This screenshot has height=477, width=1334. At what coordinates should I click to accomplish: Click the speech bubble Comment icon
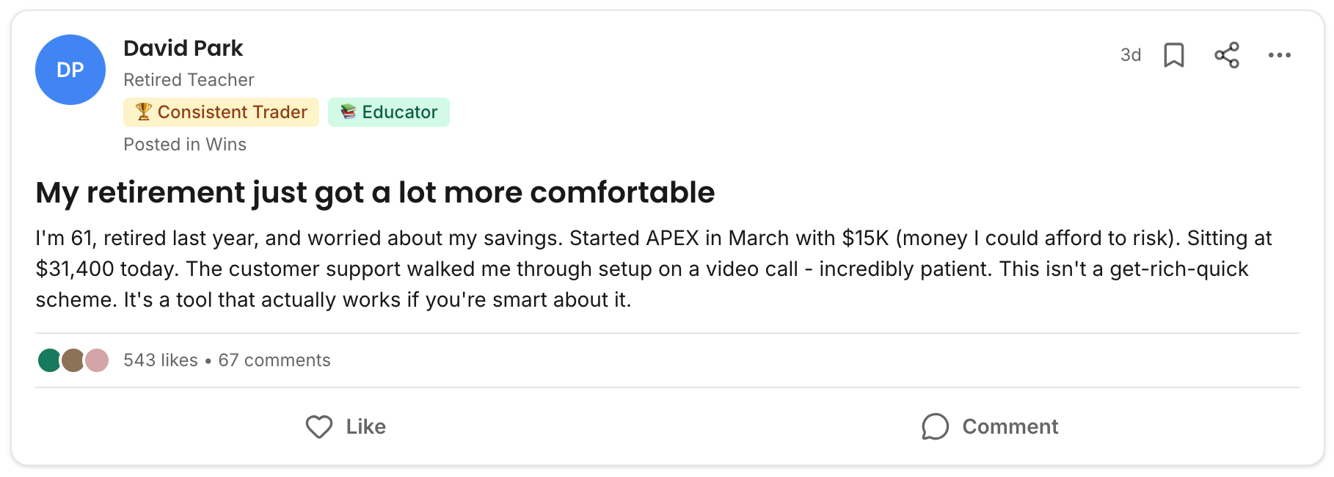pos(936,426)
